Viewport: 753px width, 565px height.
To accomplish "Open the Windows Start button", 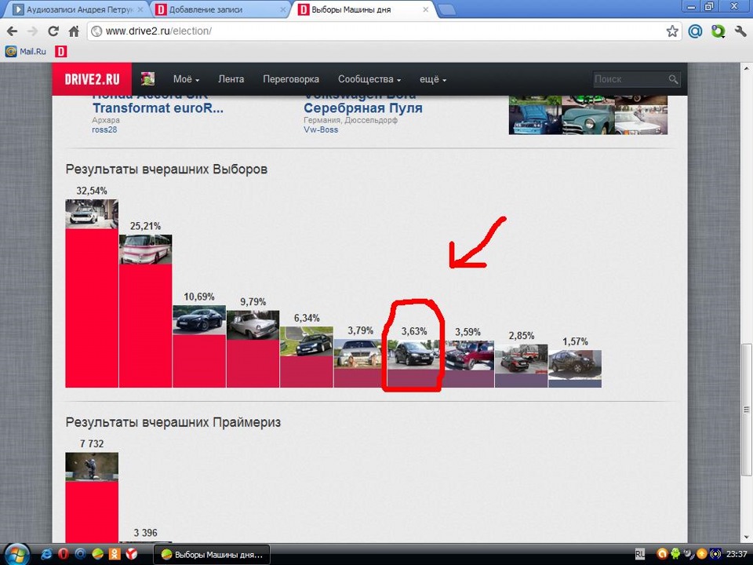I will click(17, 555).
